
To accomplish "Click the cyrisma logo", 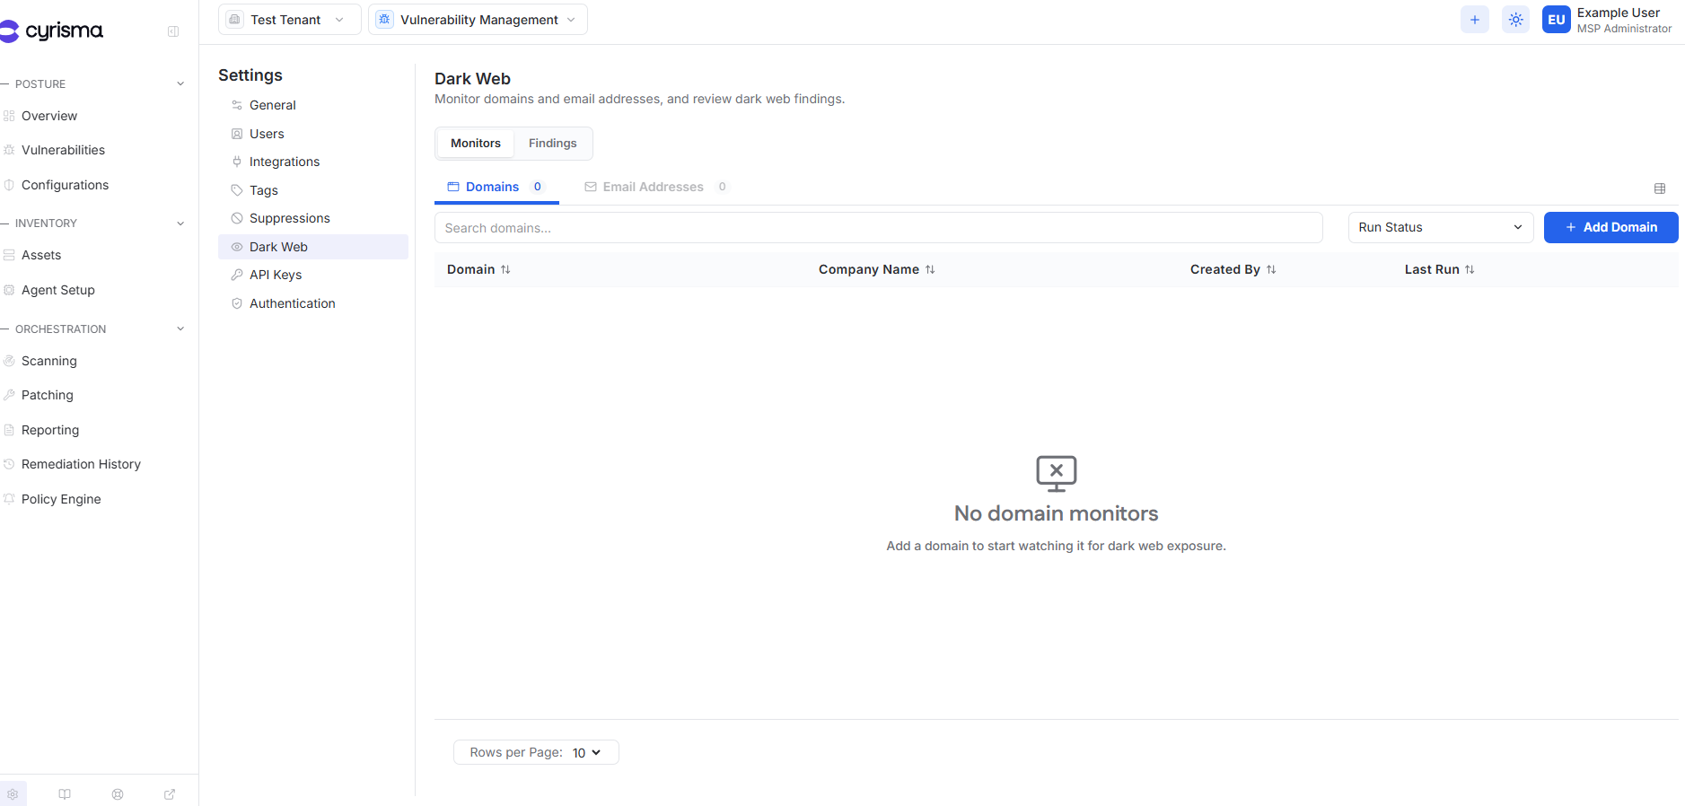I will coord(52,31).
